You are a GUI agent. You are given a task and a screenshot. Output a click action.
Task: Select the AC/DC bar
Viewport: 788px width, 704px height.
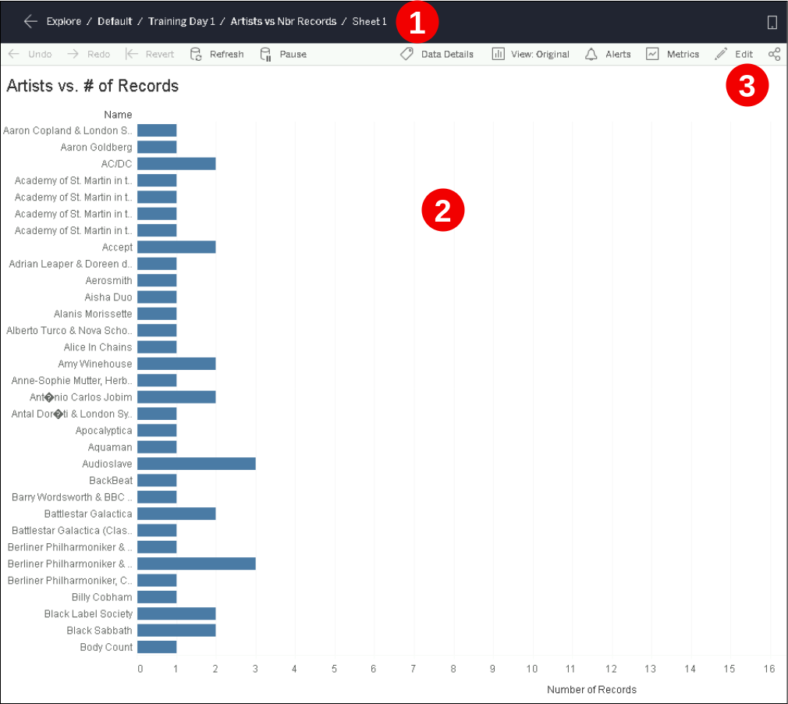[x=176, y=163]
